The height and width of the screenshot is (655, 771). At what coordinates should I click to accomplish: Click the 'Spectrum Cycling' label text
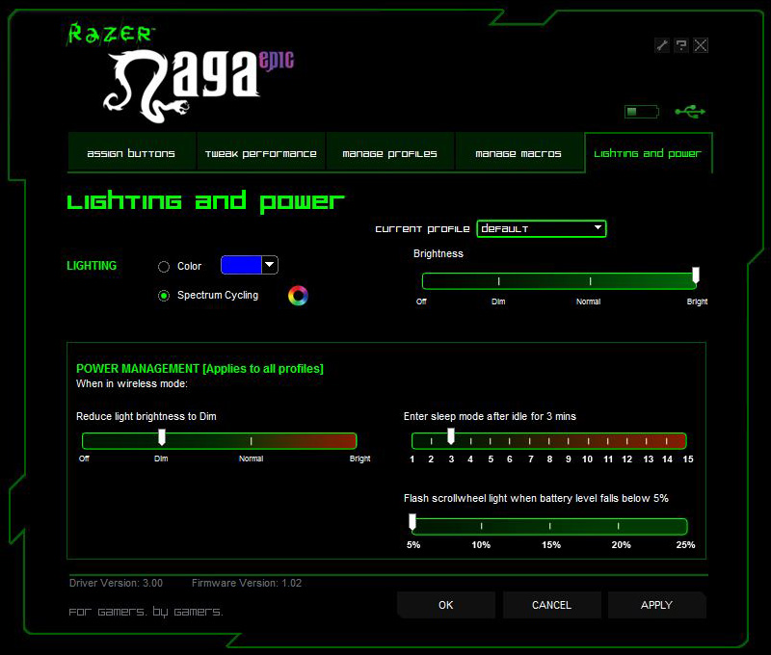click(x=218, y=295)
